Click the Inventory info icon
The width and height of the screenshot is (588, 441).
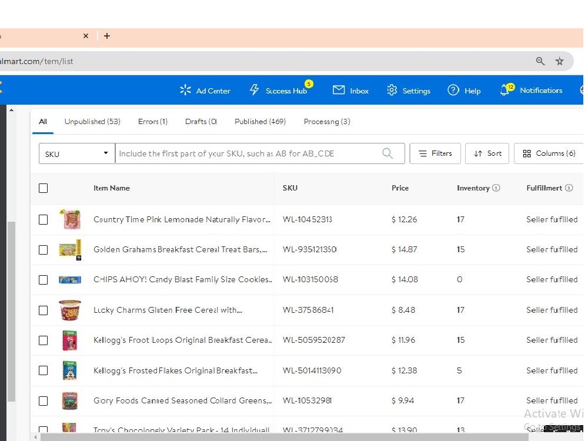496,188
